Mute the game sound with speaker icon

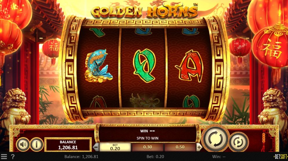23,145
